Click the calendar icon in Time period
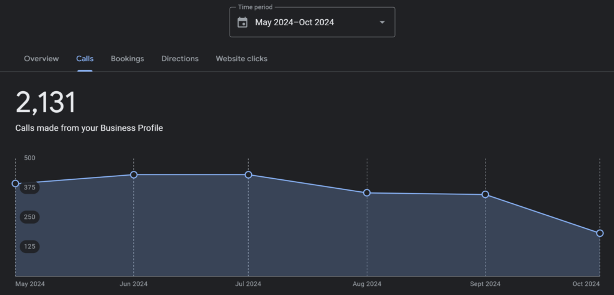The width and height of the screenshot is (614, 295). (242, 22)
